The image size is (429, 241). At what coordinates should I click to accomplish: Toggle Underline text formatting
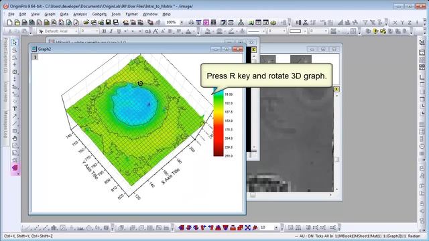click(x=119, y=31)
